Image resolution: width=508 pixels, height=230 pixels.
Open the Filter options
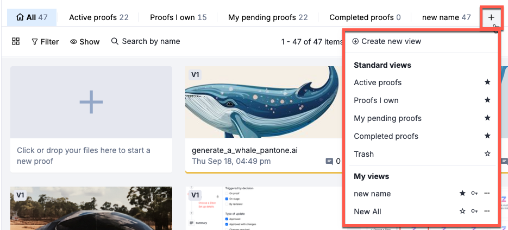coord(45,42)
